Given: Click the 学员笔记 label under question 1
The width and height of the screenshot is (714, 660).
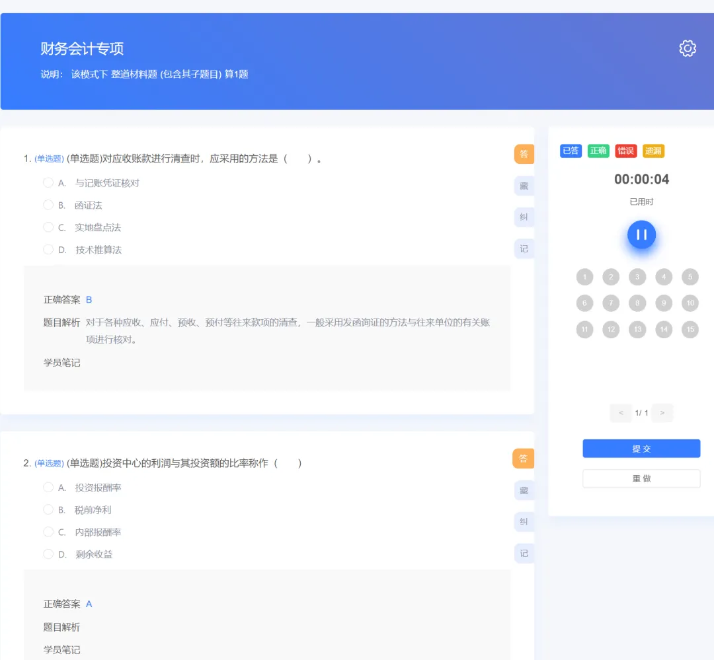Looking at the screenshot, I should tap(62, 363).
